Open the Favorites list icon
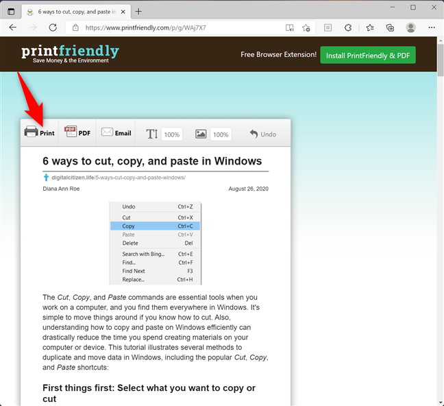This screenshot has width=444, height=406. [x=370, y=27]
